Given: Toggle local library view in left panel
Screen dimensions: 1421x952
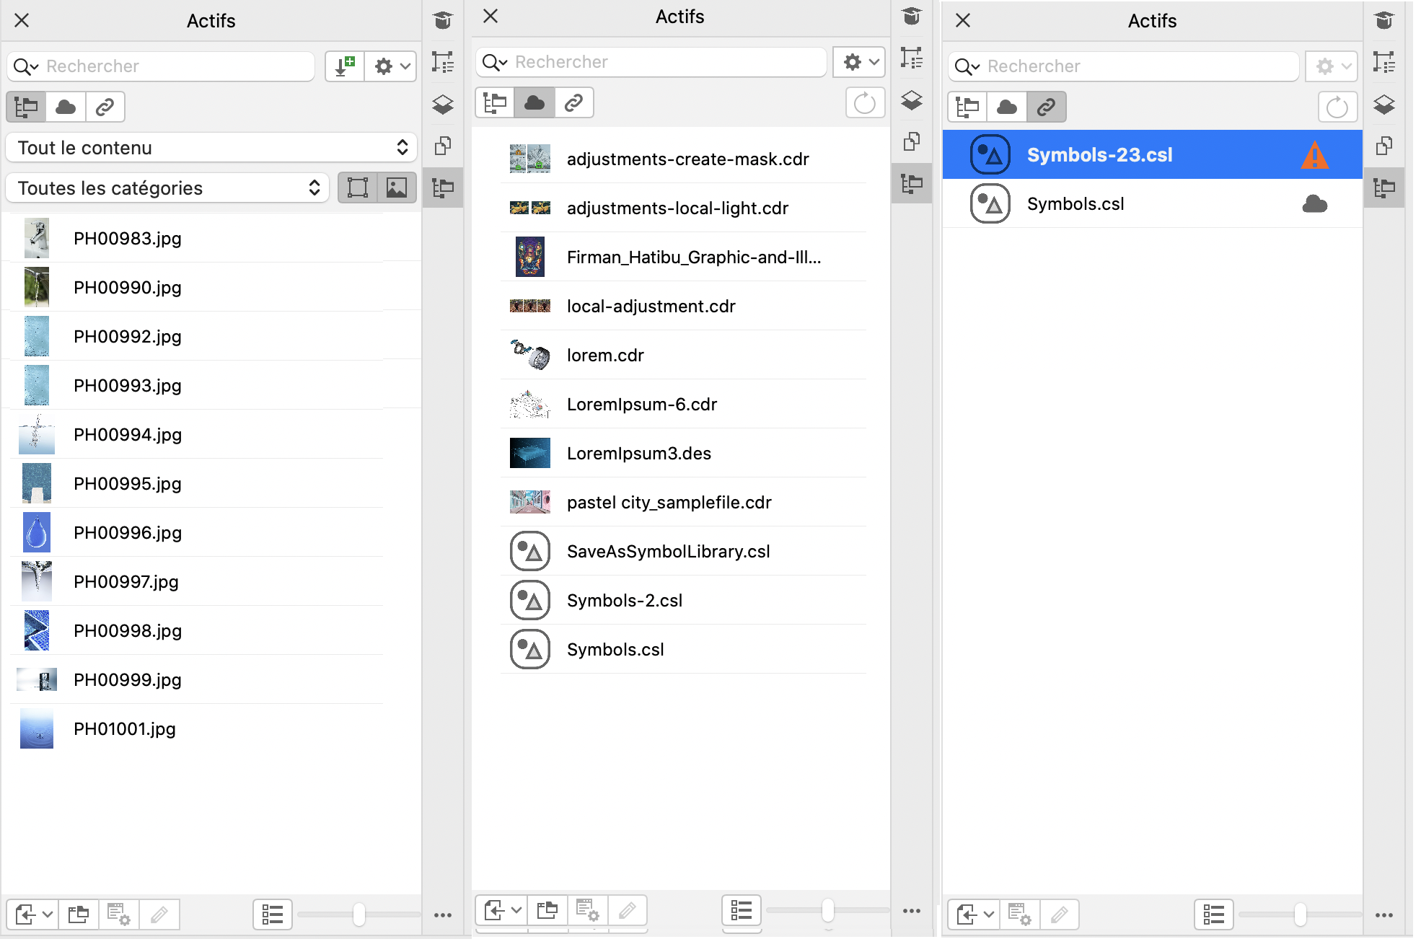Looking at the screenshot, I should [x=27, y=107].
